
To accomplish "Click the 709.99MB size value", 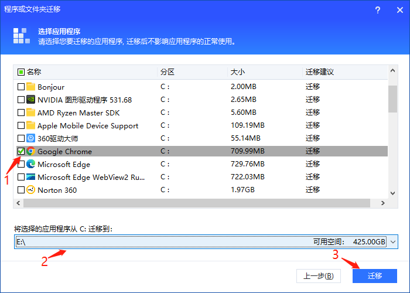I will (247, 151).
